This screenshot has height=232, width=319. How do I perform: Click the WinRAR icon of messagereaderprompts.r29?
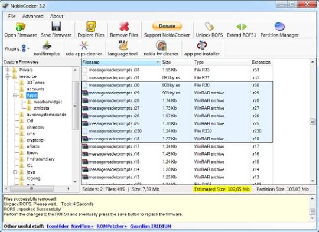[x=85, y=93]
